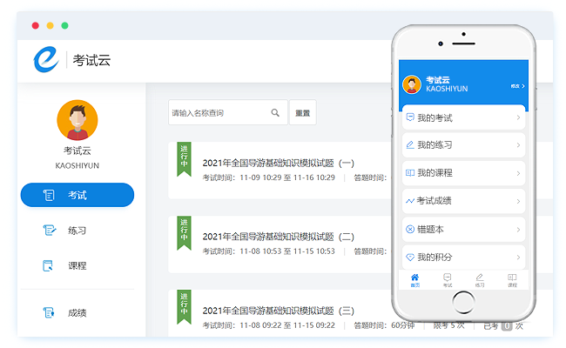
Task: Open 考试成绩 on the phone screen
Action: (x=463, y=201)
